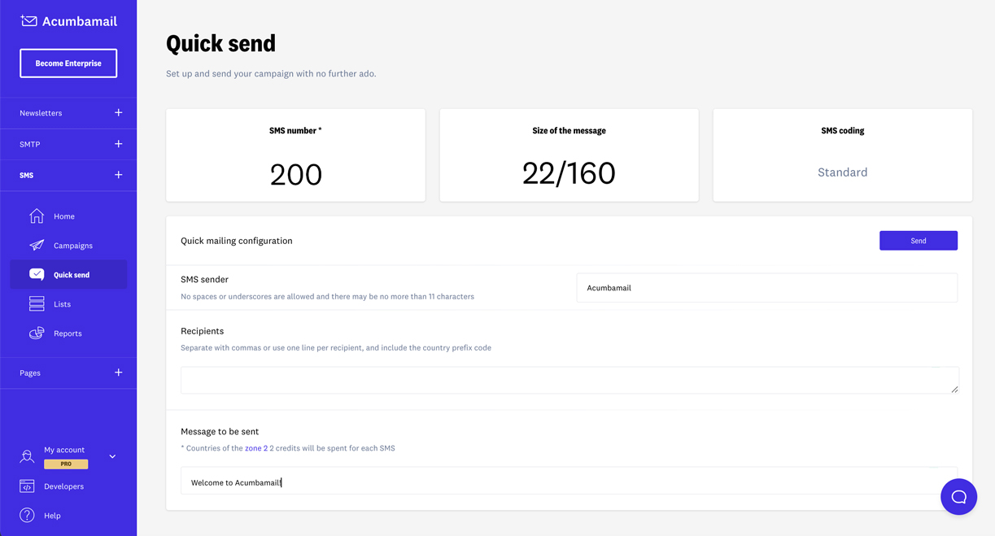
Task: Open SMS Lists label
Action: [x=62, y=304]
